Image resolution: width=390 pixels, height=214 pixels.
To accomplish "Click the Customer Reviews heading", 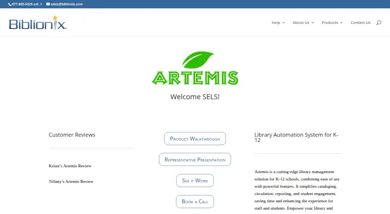I will [x=72, y=135].
